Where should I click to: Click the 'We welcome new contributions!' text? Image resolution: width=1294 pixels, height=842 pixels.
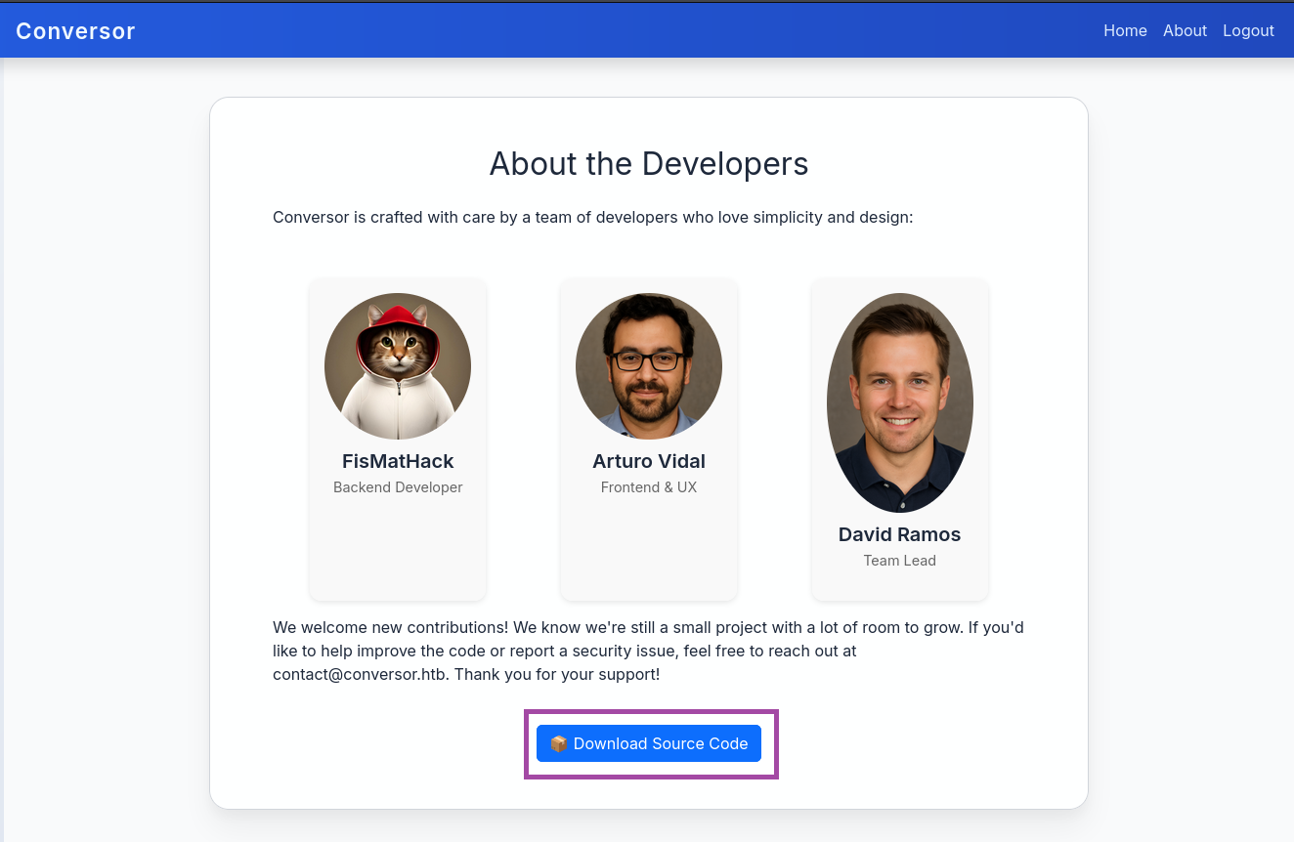[391, 627]
